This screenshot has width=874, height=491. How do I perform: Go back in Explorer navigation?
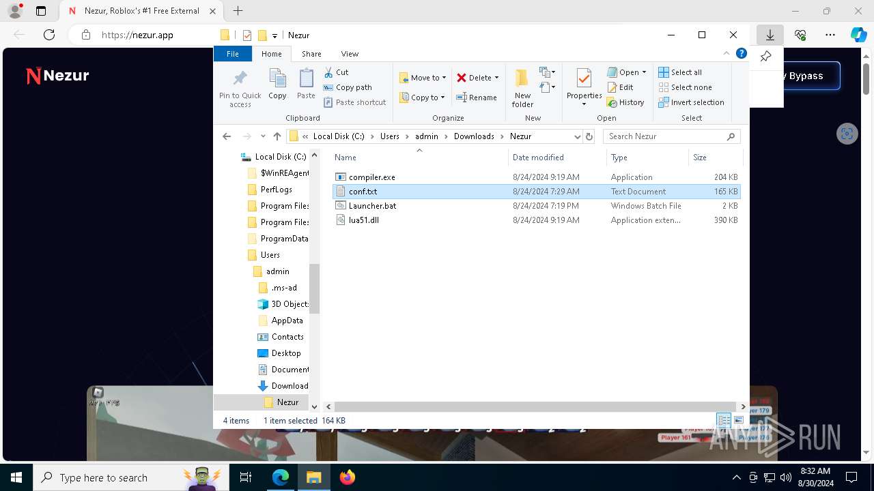pyautogui.click(x=227, y=136)
